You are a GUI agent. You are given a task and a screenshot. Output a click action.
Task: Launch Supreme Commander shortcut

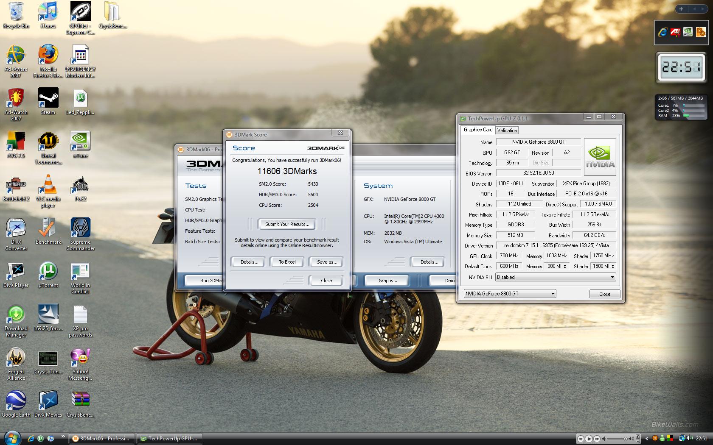pyautogui.click(x=80, y=234)
